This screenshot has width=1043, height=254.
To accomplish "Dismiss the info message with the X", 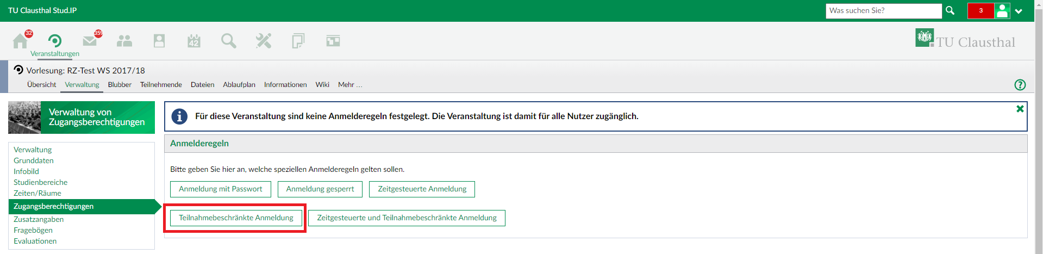I will 1020,109.
